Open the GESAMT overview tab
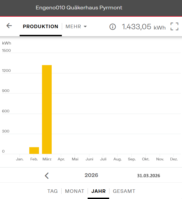Viewport: 182px width, 199px height. point(124,191)
